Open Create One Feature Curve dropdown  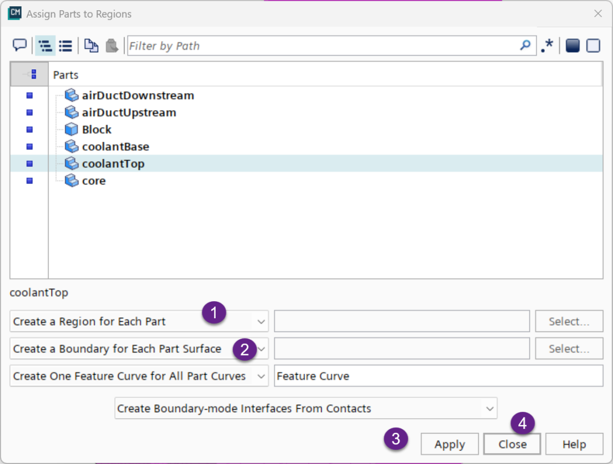tap(139, 376)
